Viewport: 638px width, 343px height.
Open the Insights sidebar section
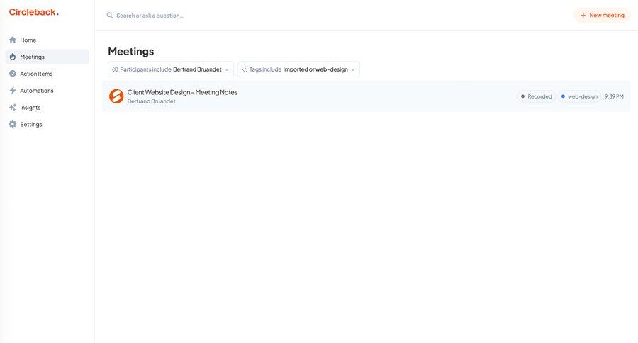[x=30, y=108]
